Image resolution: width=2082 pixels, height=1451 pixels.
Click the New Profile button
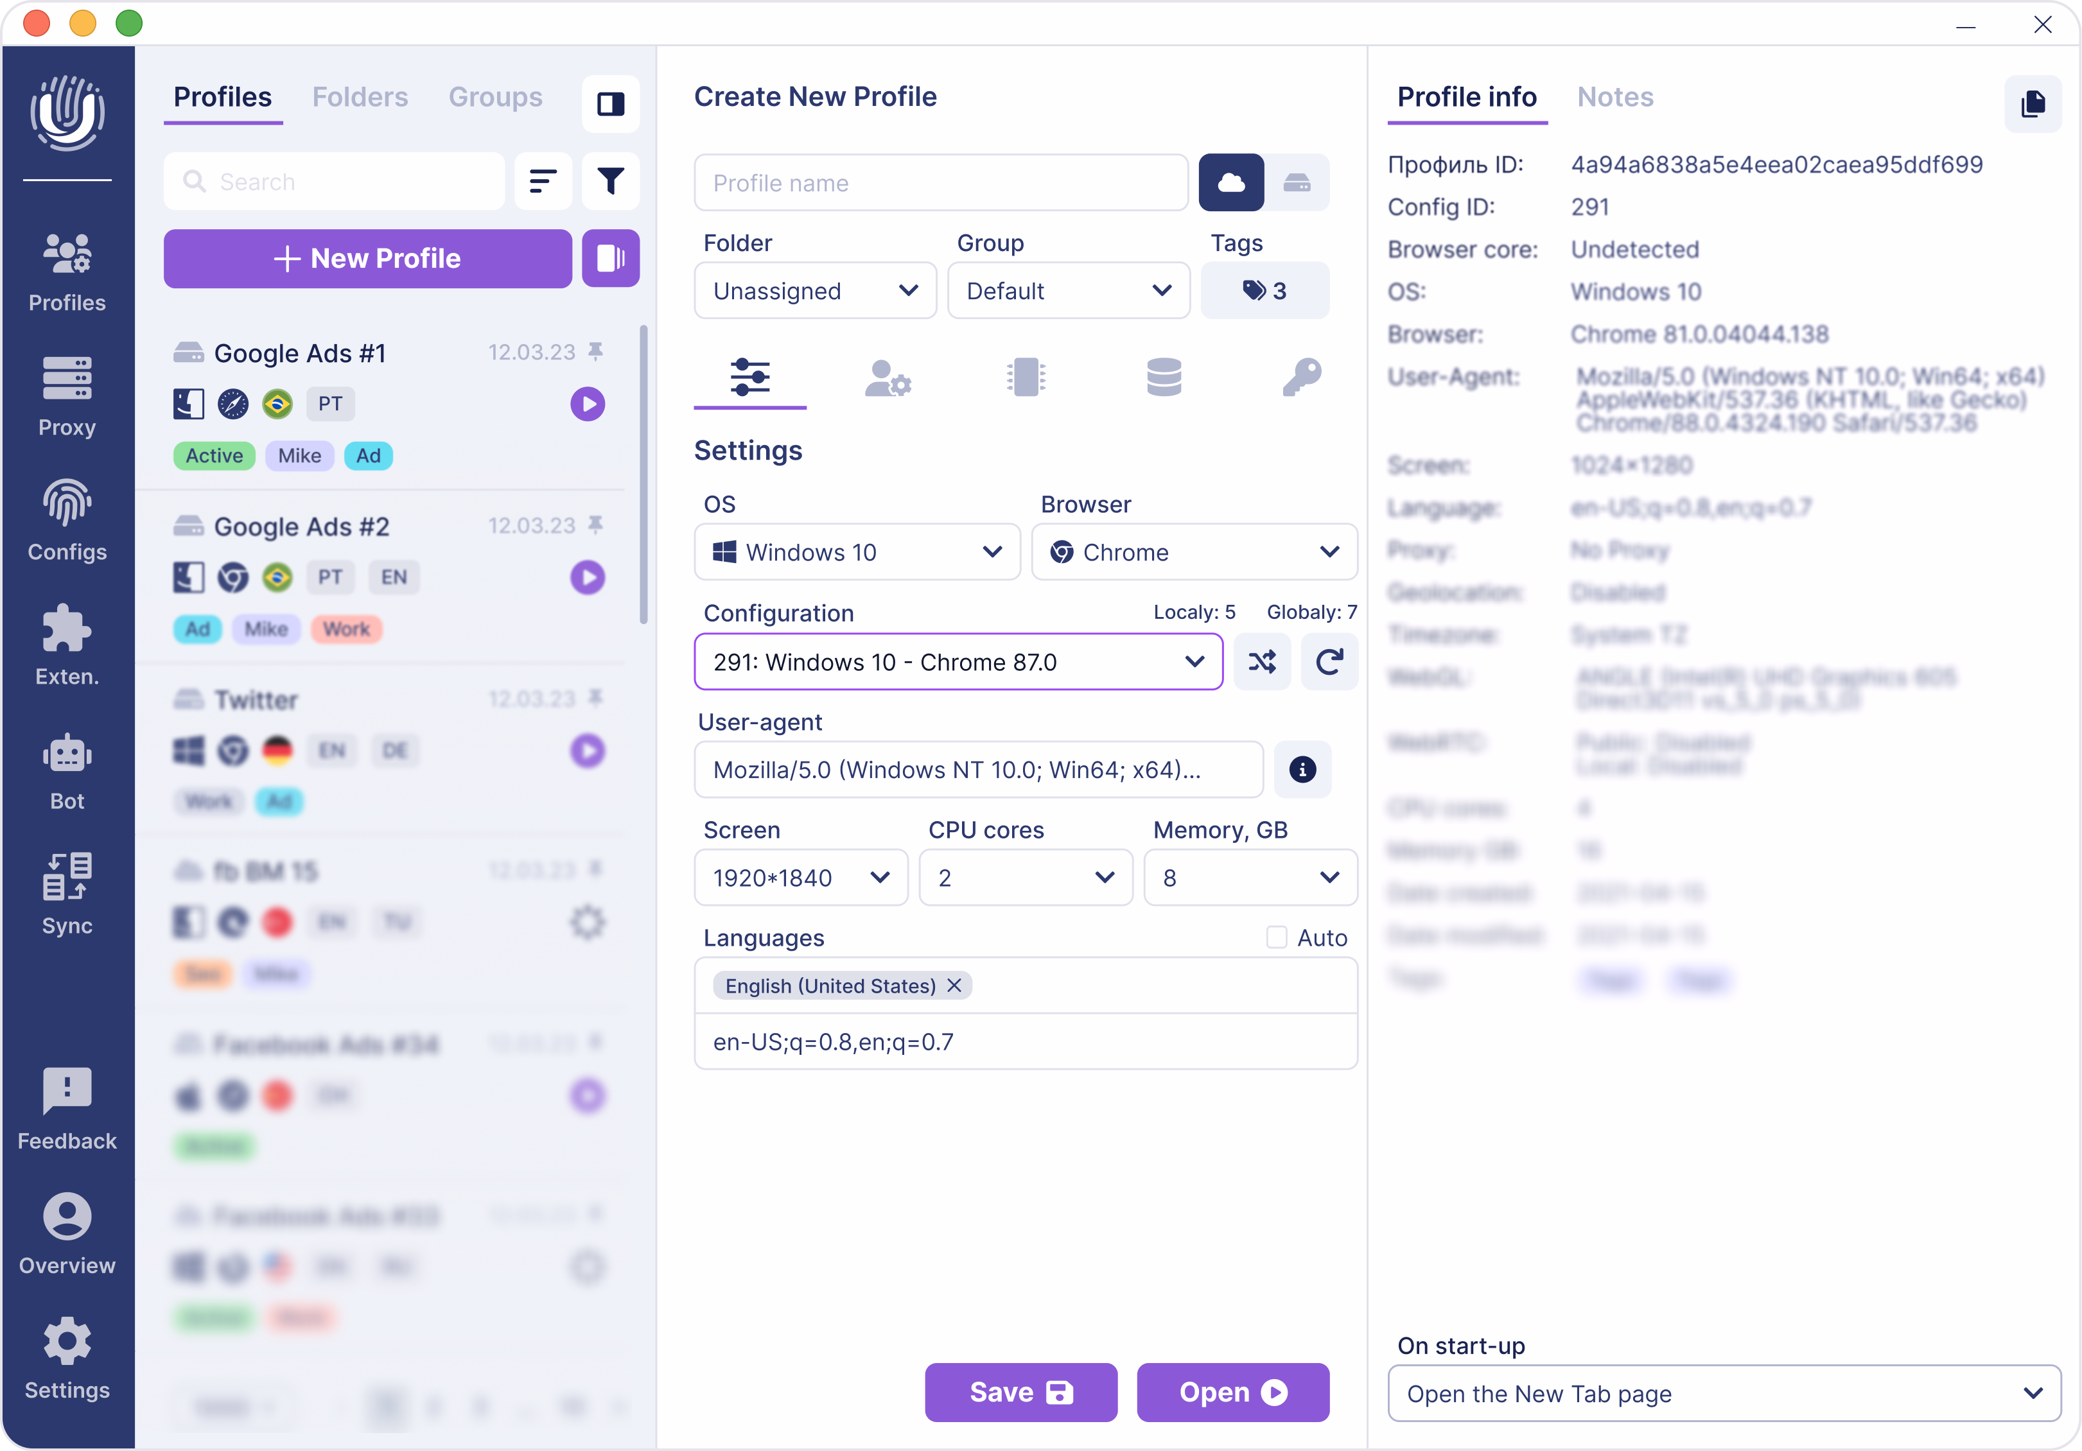click(x=367, y=258)
